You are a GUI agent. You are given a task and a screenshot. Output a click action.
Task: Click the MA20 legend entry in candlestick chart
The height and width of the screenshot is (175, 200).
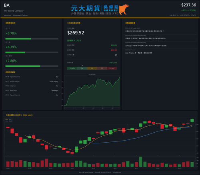pyautogui.click(x=9, y=121)
